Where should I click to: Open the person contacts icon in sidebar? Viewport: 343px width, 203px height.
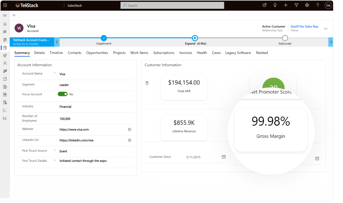click(x=5, y=63)
